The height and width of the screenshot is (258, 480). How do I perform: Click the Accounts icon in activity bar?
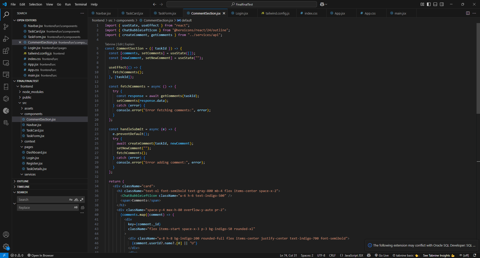6,234
